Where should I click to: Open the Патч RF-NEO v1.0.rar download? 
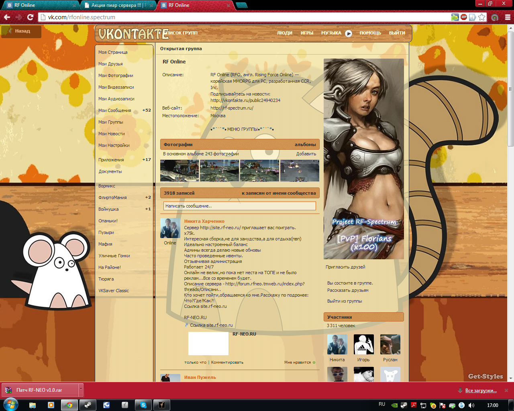click(39, 390)
